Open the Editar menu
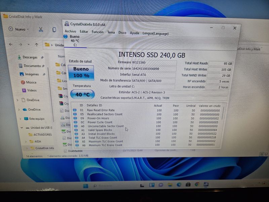 click(84, 32)
